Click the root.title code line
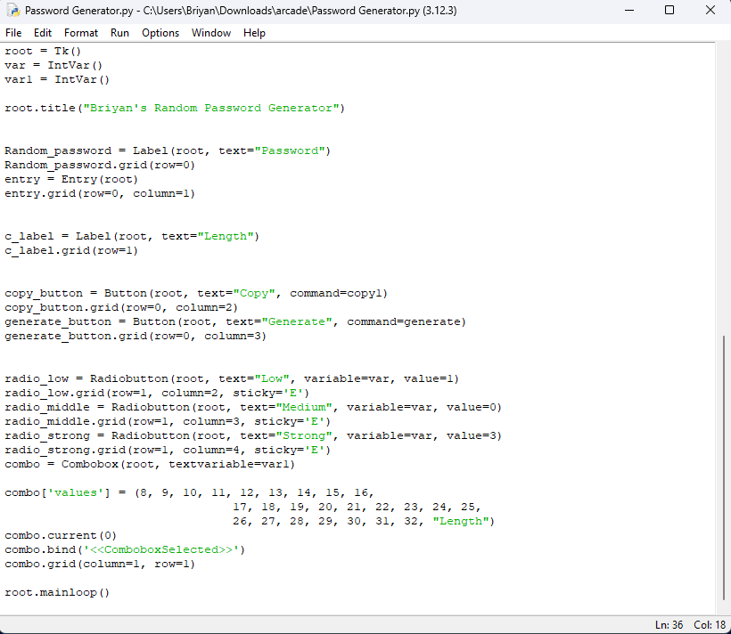The image size is (731, 634). (x=174, y=108)
